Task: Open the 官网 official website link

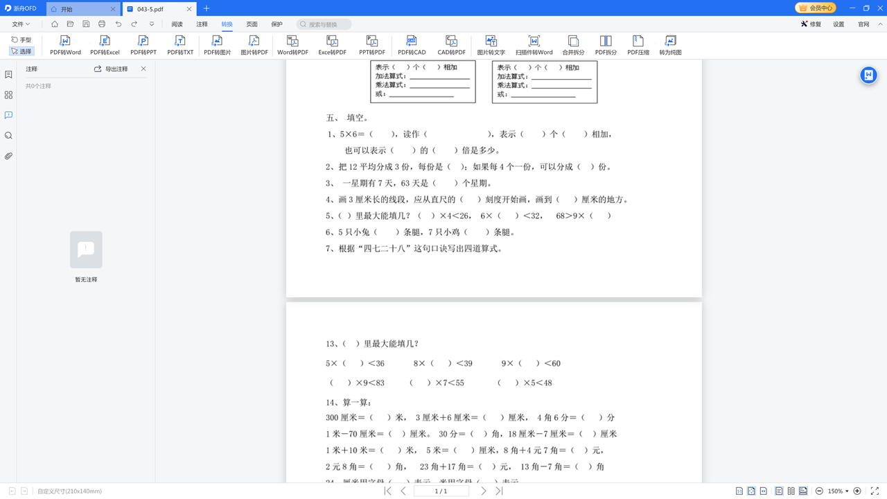Action: pos(863,24)
